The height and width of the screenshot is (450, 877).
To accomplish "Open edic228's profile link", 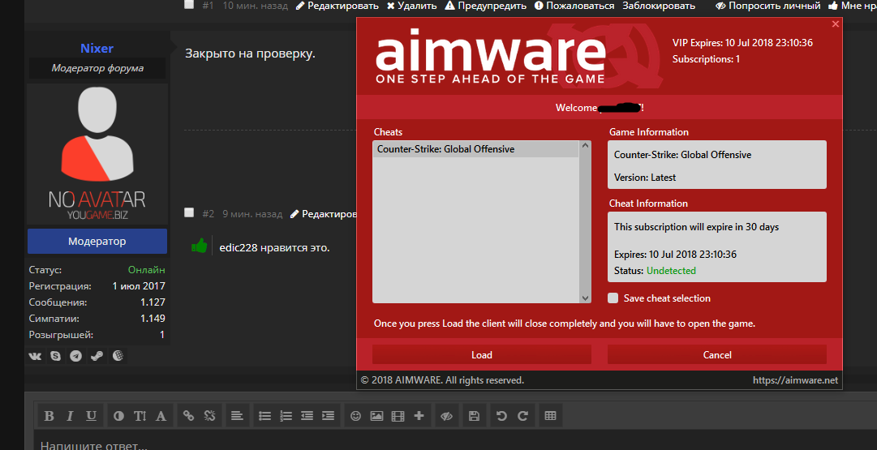I will click(x=239, y=247).
